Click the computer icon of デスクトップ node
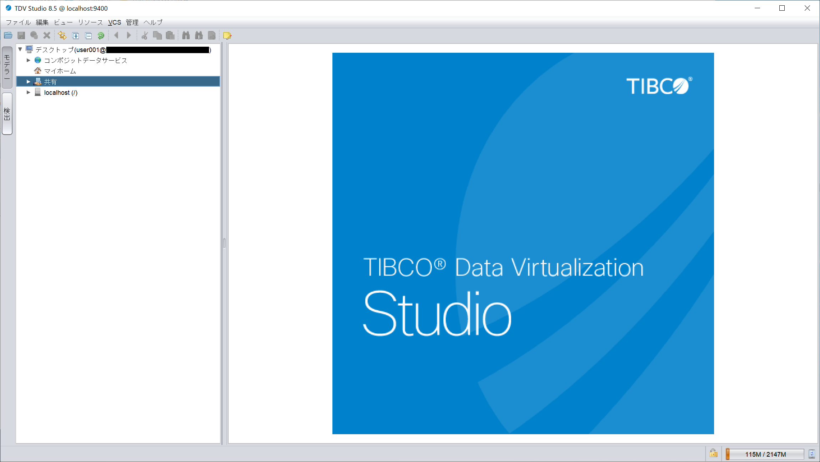820x462 pixels. point(29,49)
